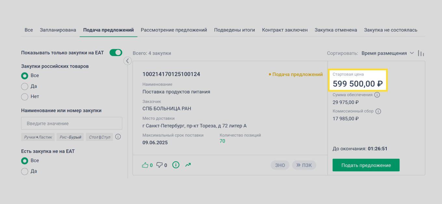This screenshot has height=204, width=442.
Task: Switch to the Подведены итоги tab
Action: click(234, 30)
